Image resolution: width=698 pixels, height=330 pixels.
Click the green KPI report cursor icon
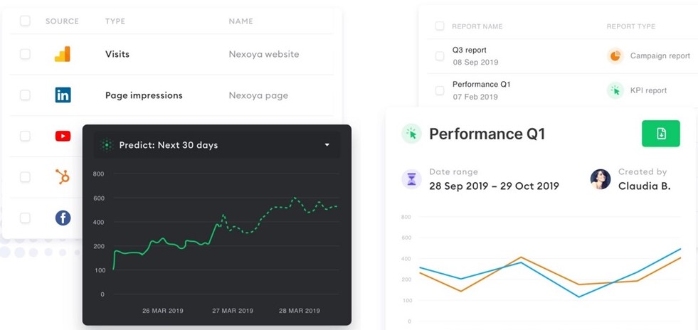coord(615,90)
